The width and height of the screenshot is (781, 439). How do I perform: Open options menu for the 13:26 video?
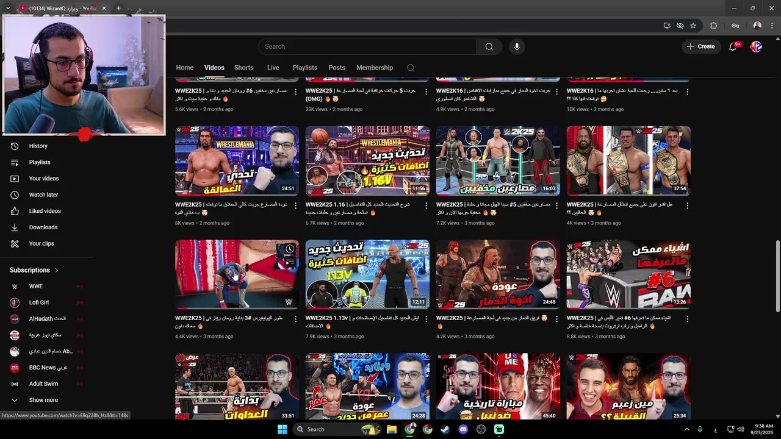(687, 319)
